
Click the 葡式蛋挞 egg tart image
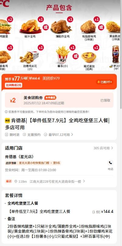click(89, 57)
